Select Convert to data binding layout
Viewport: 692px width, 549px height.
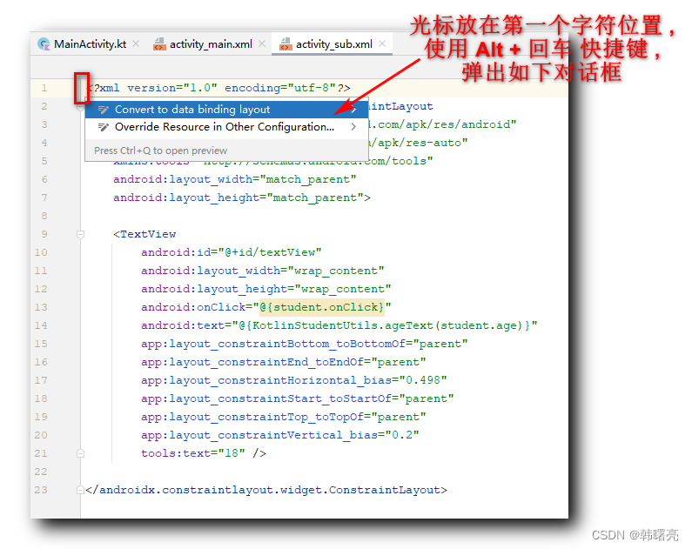[x=192, y=110]
